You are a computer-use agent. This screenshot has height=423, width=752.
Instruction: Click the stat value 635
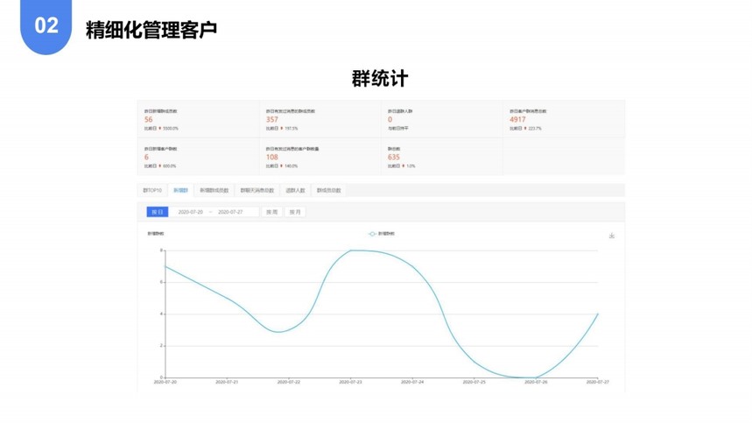point(394,157)
